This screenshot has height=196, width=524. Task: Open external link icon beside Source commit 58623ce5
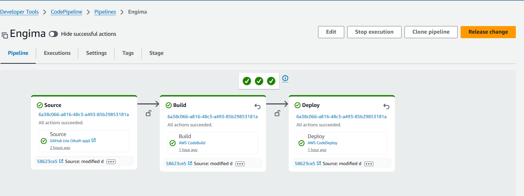(x=61, y=161)
